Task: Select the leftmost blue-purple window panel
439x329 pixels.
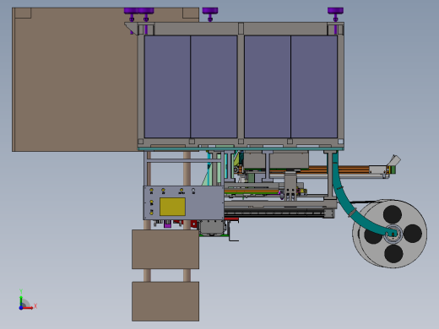Action: click(167, 87)
